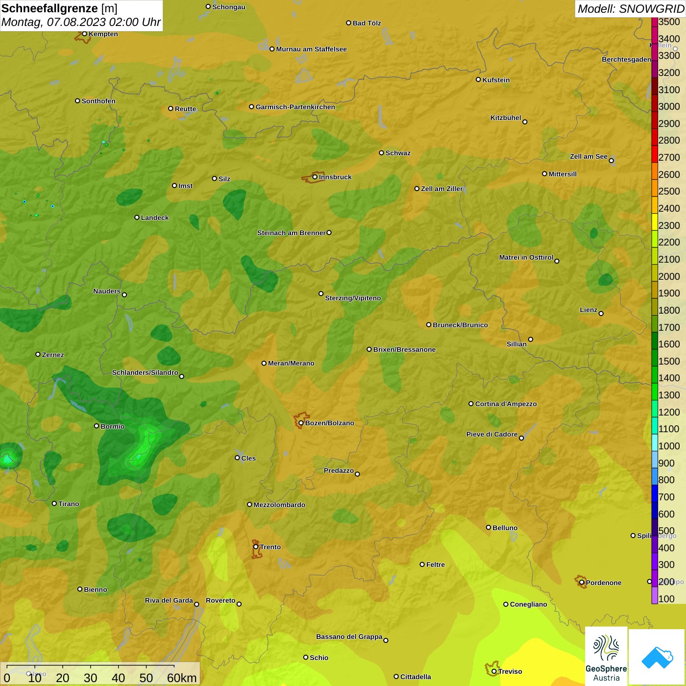Click the 60km scale bar label

coord(182,678)
